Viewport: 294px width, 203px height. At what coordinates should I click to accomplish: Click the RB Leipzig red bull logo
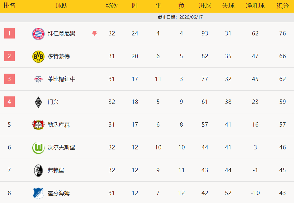pos(38,79)
